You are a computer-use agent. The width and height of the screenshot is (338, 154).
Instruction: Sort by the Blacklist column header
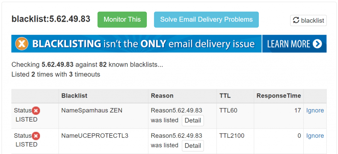click(74, 96)
